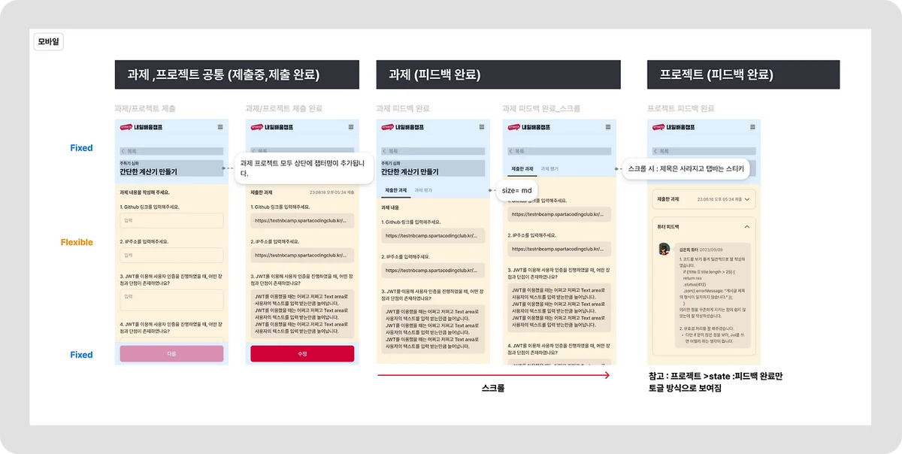Screen dimensions: 902x454
Task: Select 제출한 과제 tab in 과제 피드백 완료 screen
Action: point(396,190)
